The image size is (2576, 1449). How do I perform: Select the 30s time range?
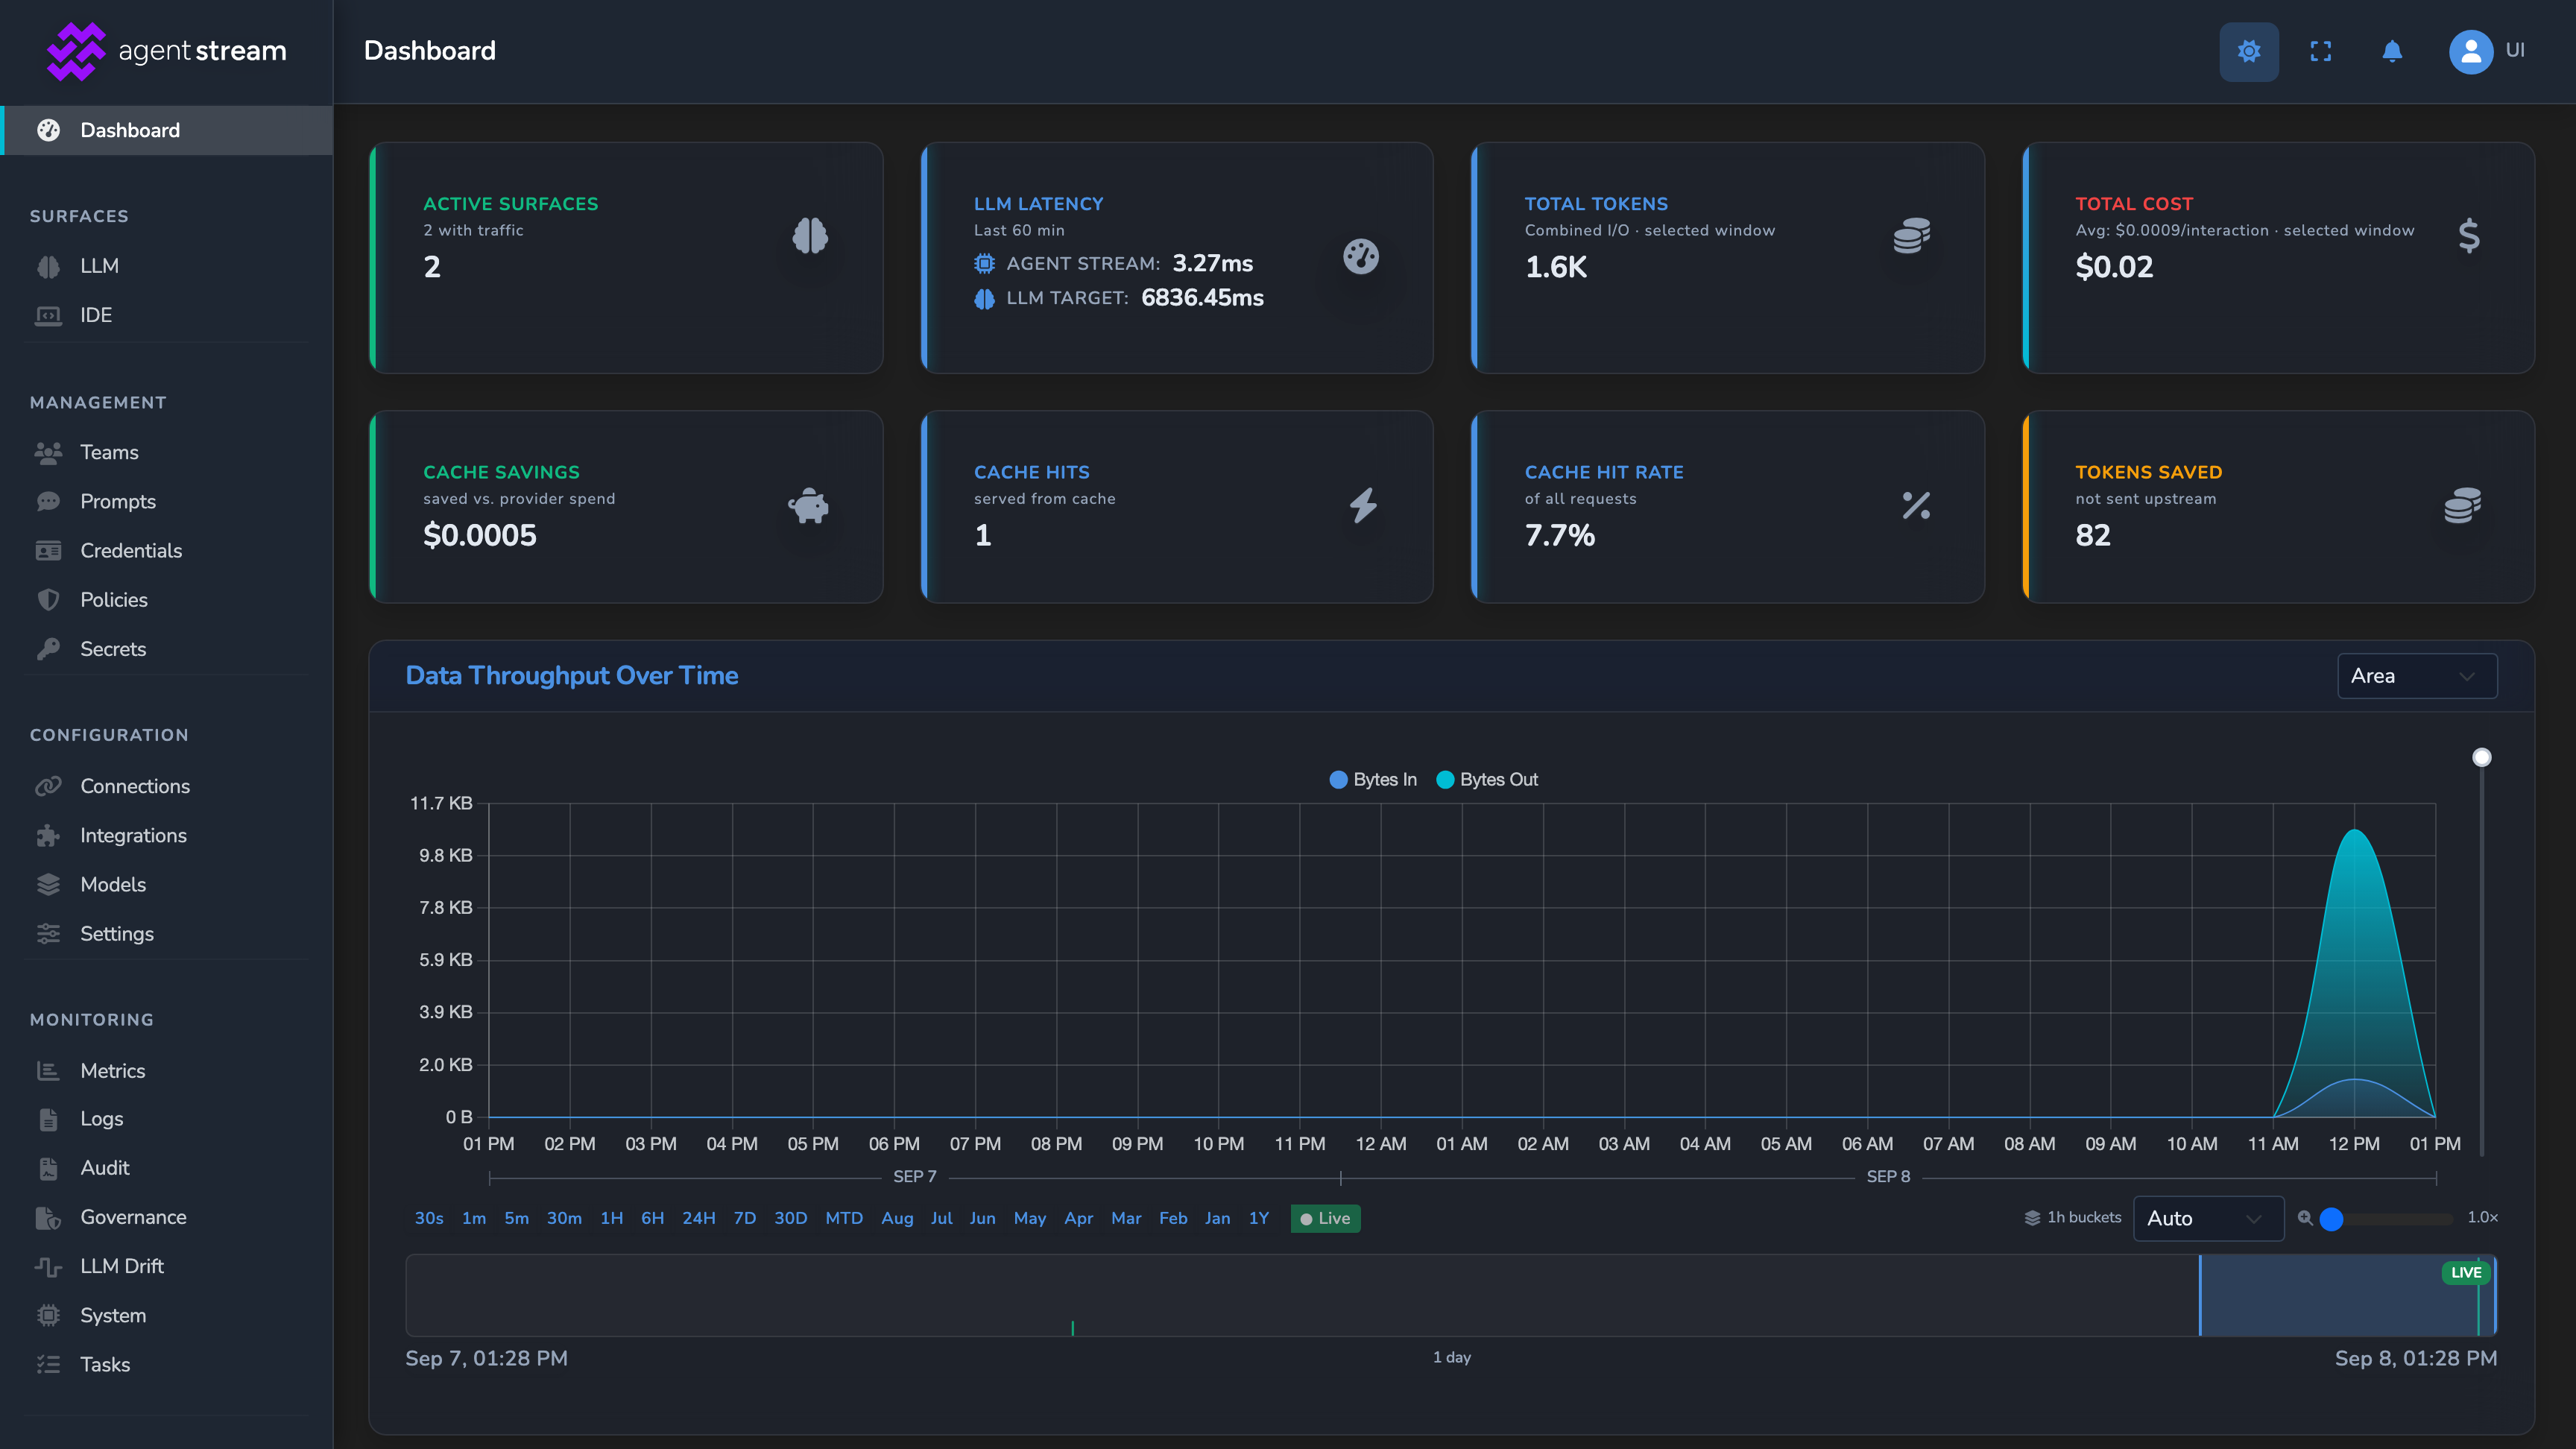(x=429, y=1218)
